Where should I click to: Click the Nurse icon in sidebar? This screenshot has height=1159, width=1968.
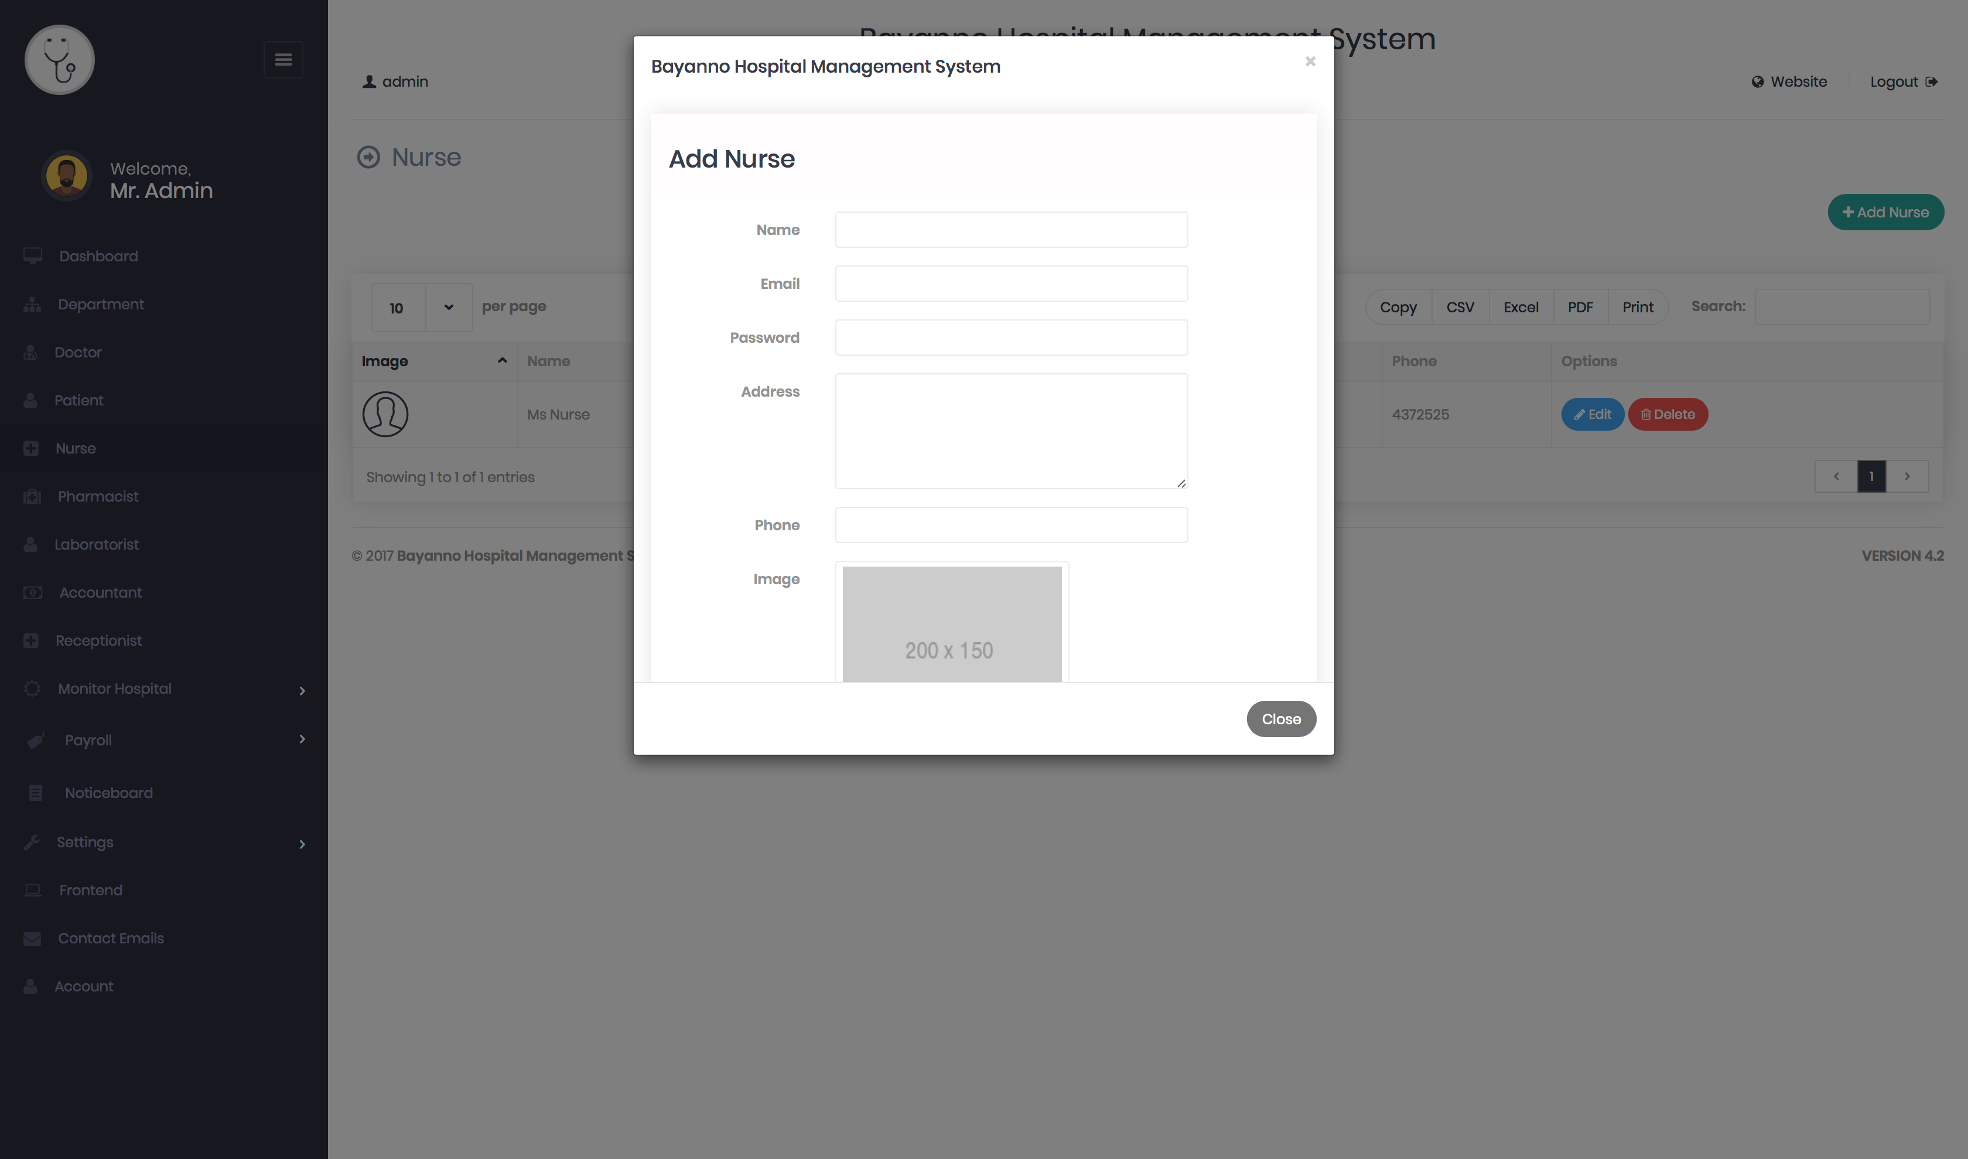pos(30,448)
